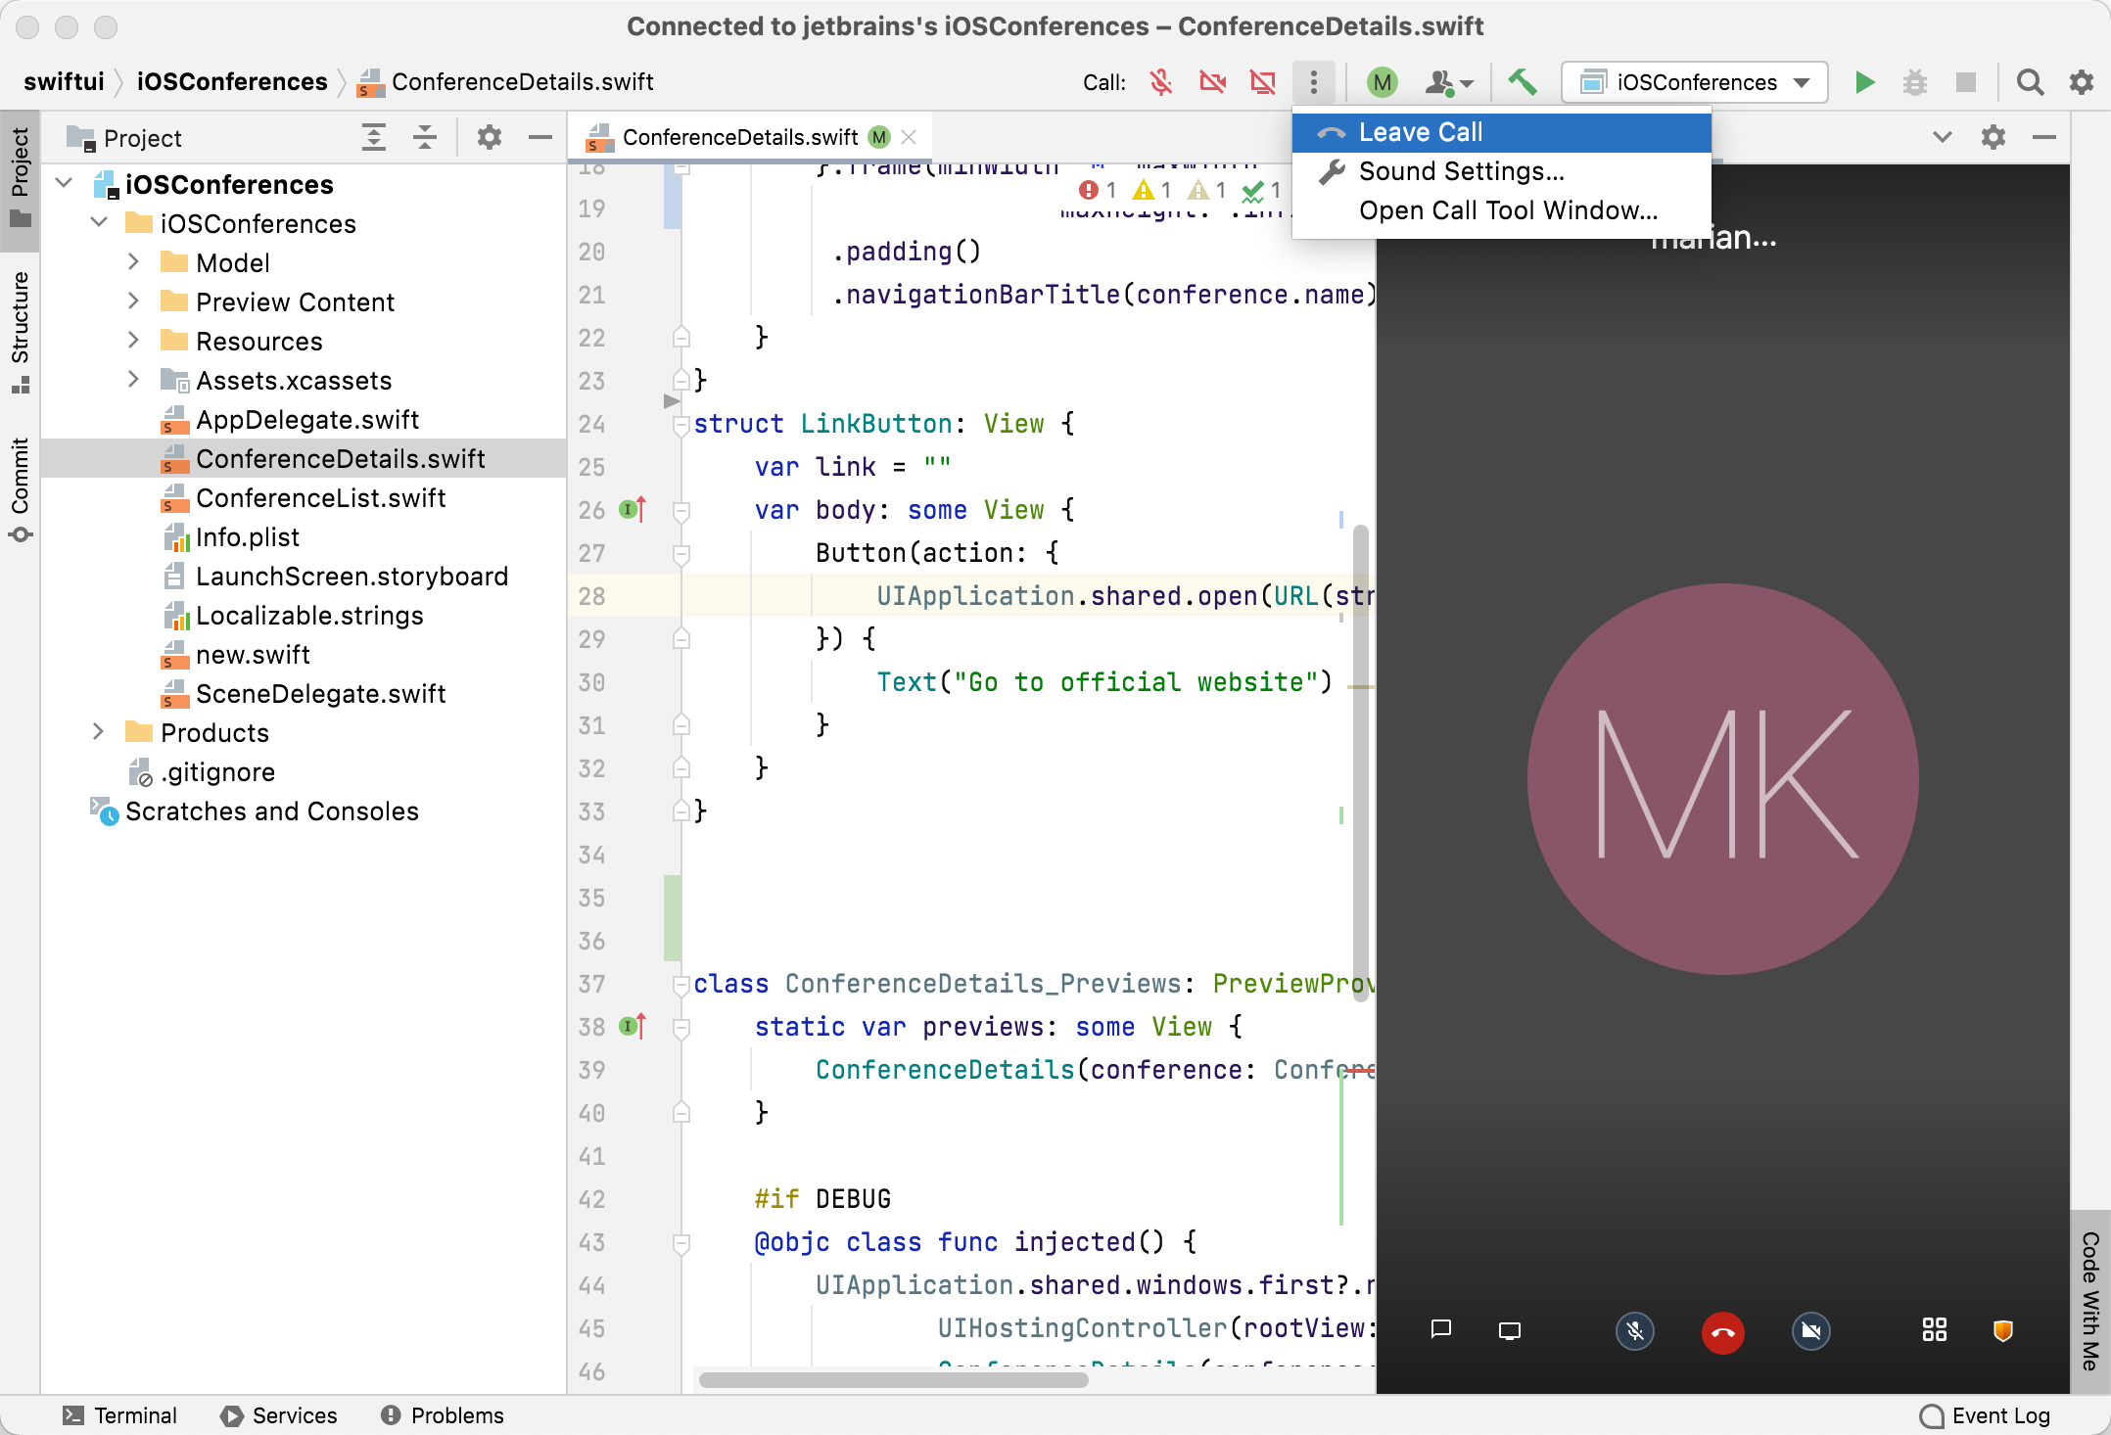Hide the Project tool window

540,137
